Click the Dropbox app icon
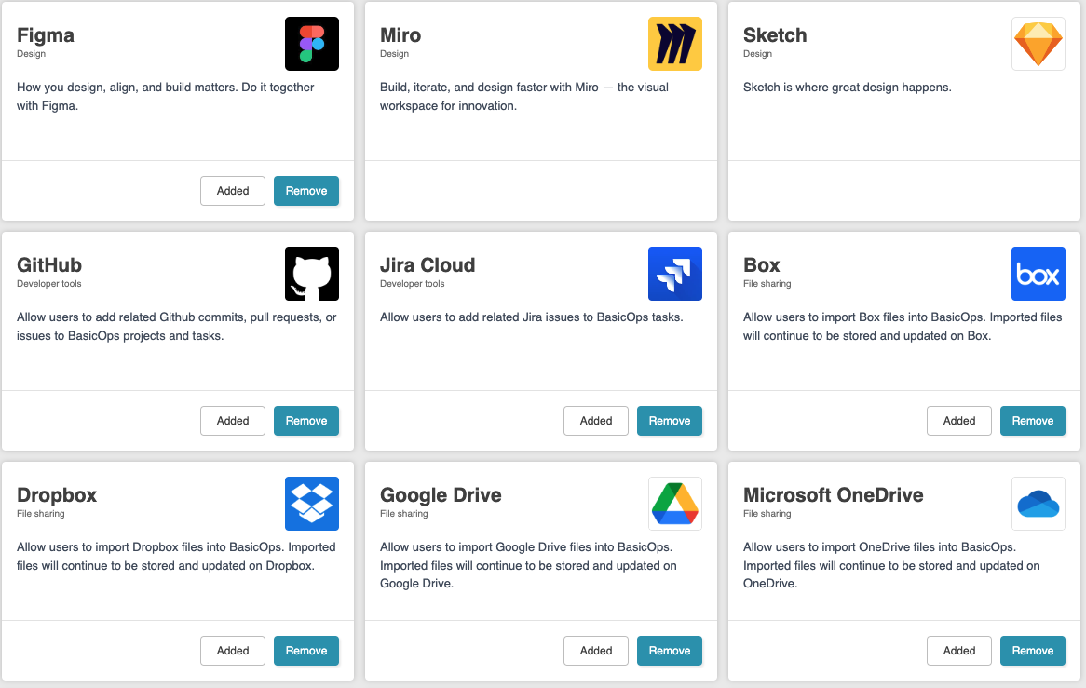The image size is (1086, 688). click(x=311, y=503)
